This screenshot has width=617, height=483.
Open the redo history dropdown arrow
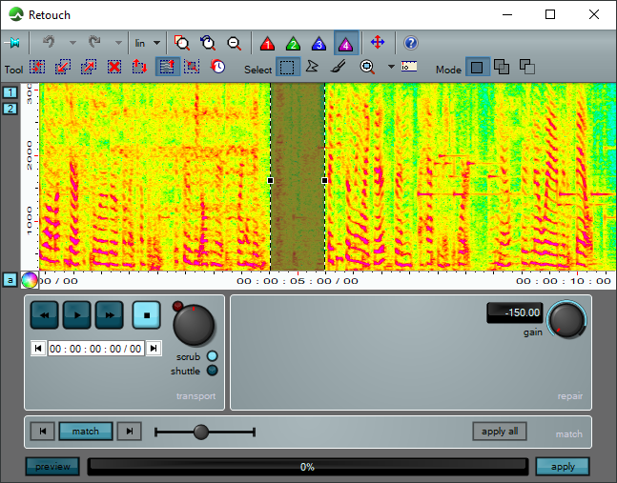118,43
